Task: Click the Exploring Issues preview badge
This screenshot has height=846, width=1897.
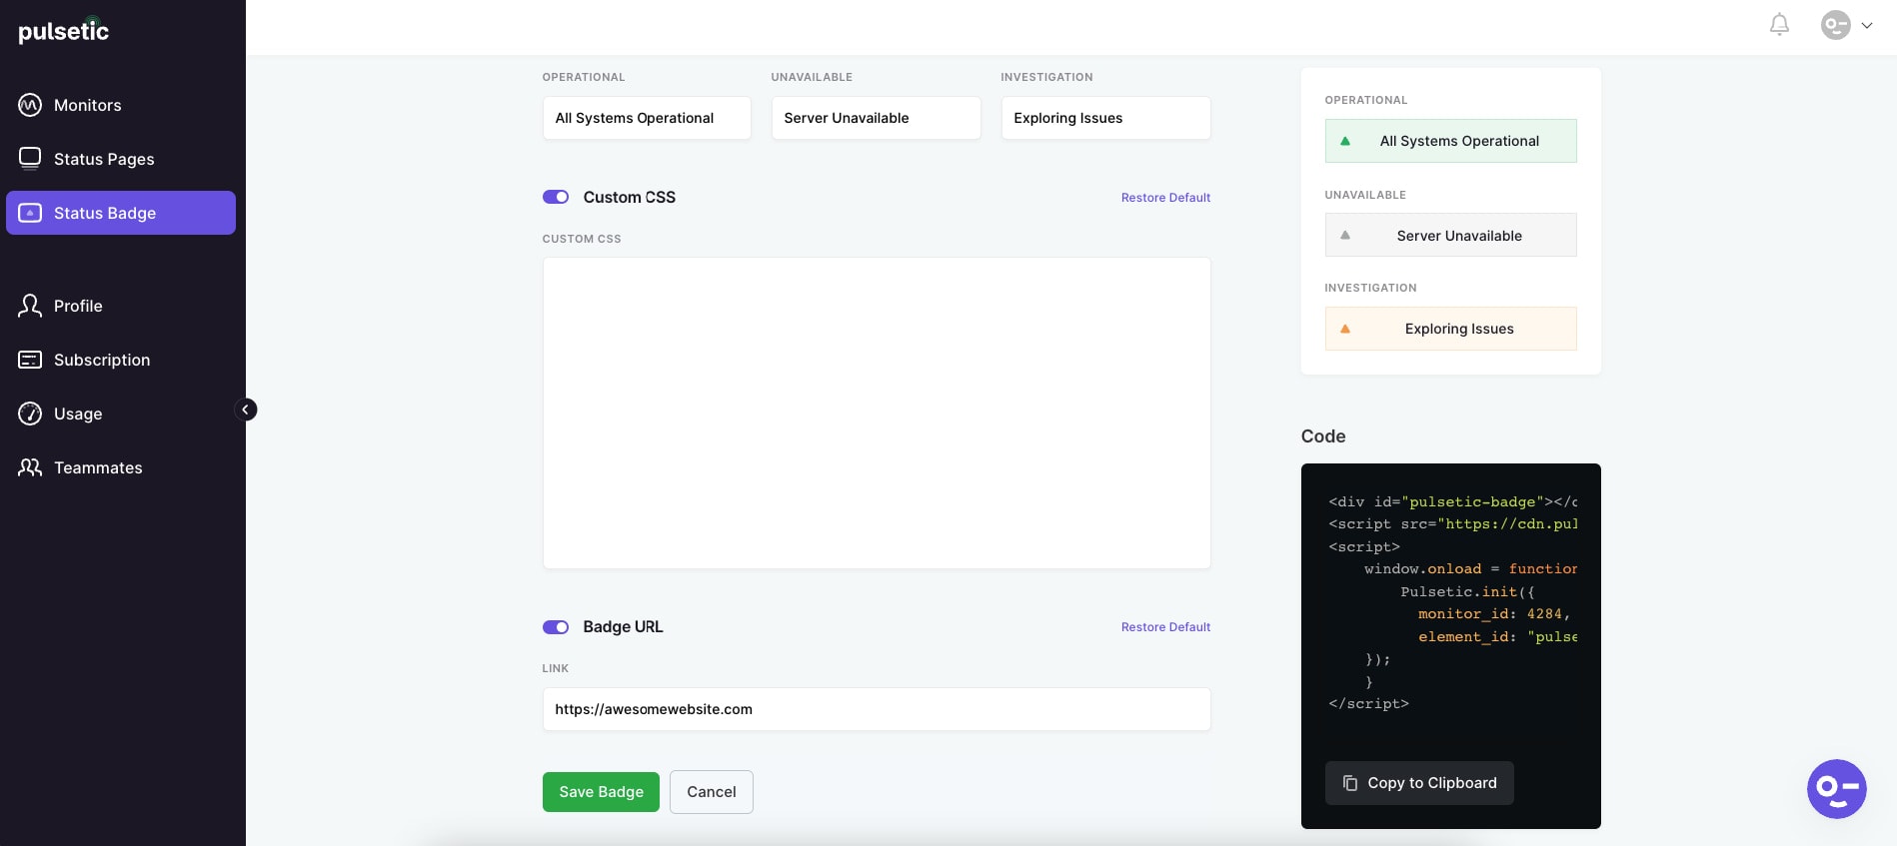Action: coord(1451,329)
